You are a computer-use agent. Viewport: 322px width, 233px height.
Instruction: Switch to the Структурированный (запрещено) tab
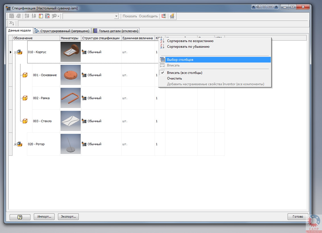[x=62, y=31]
